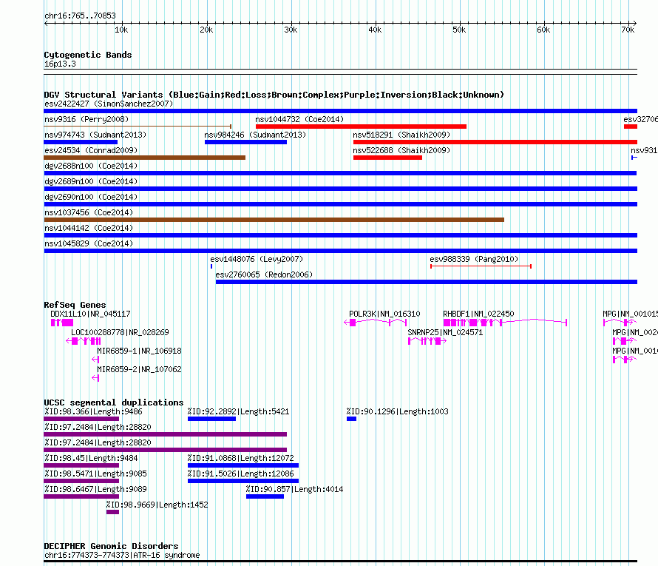The height and width of the screenshot is (566, 658).
Task: Click the nsv518291 (Shaikh2009) label
Action: click(x=401, y=135)
